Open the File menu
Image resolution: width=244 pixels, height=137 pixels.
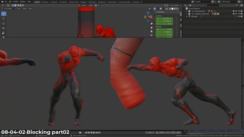tap(6, 2)
